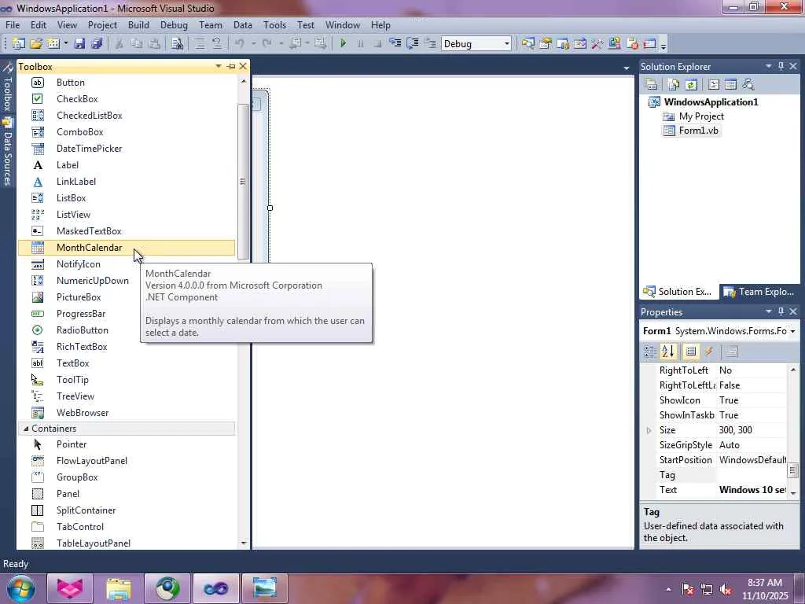Click the Refresh icon in Solution Explorer
The width and height of the screenshot is (805, 604).
691,85
